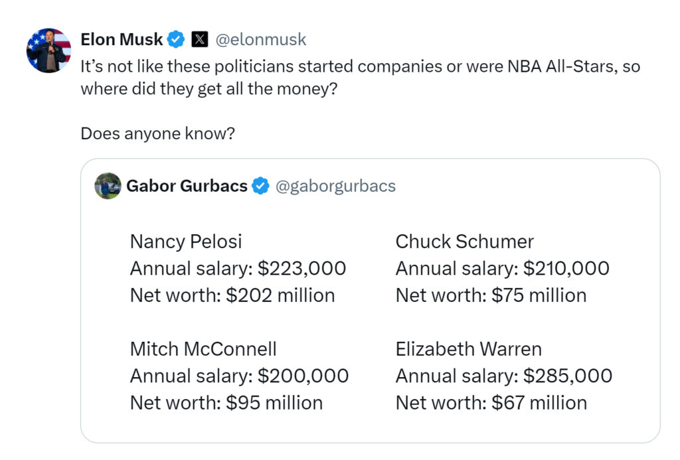This screenshot has height=460, width=680.
Task: Click the verified badge next to Gabor Gurbacs
Action: 260,187
